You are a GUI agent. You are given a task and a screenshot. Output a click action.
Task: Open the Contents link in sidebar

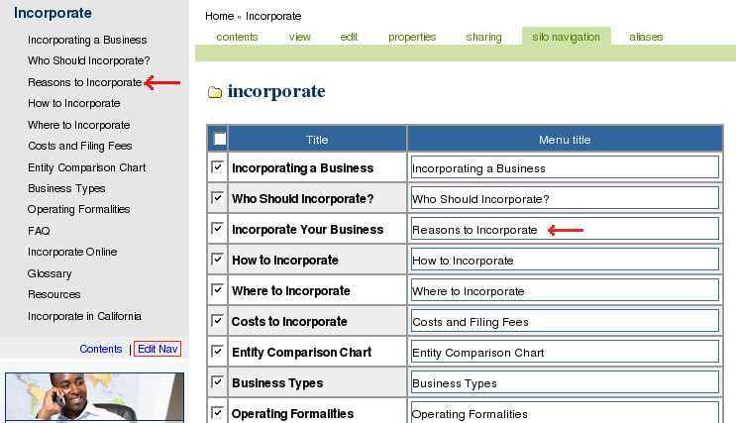pos(100,349)
